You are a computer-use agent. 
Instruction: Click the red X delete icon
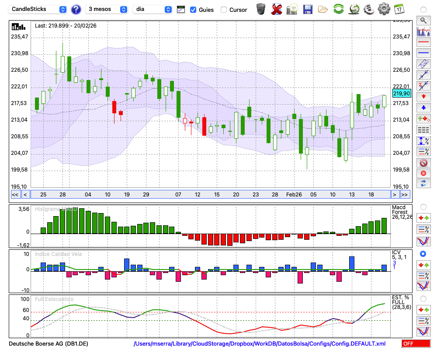tap(277, 9)
